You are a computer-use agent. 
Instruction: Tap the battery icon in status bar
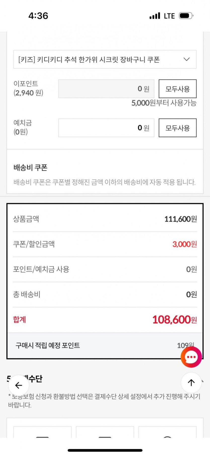pyautogui.click(x=186, y=16)
